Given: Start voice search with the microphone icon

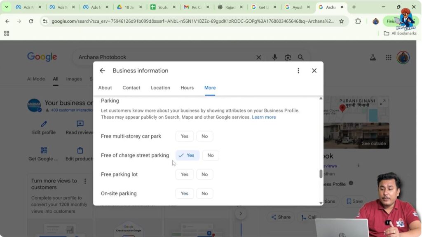Looking at the screenshot, I should 274,57.
